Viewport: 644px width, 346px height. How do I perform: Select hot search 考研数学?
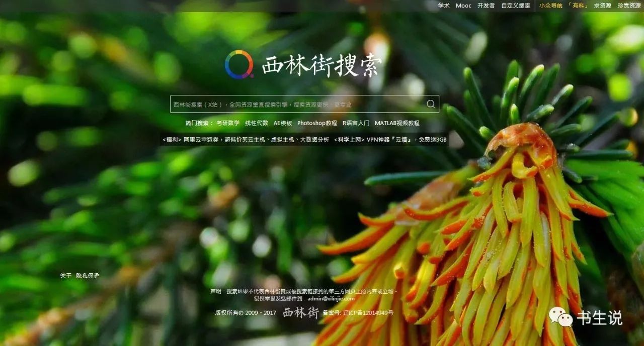point(228,123)
